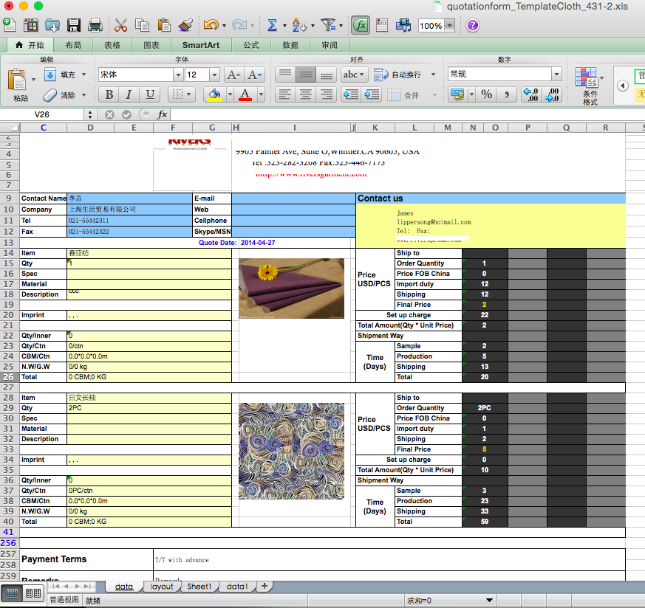Click the Save floppy disk icon

74,26
